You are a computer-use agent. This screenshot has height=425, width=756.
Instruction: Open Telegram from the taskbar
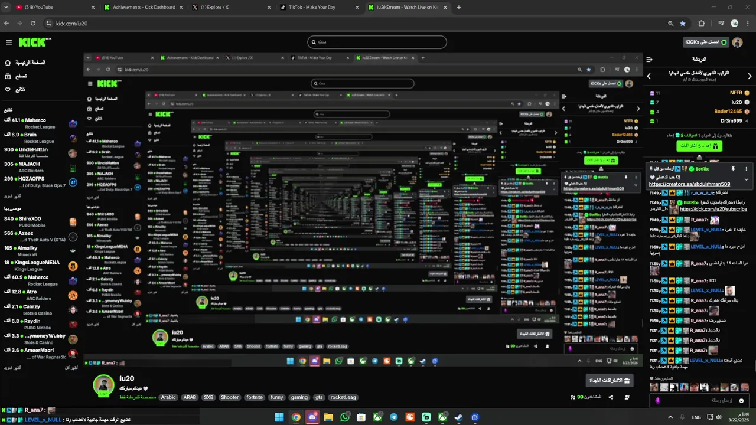(394, 417)
